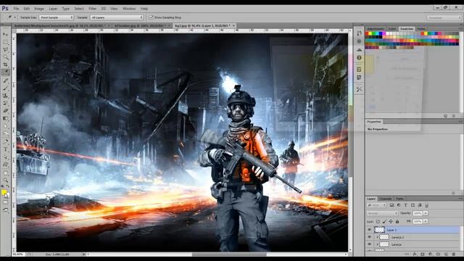Image resolution: width=464 pixels, height=261 pixels.
Task: Pick the first red swatch
Action: [x=367, y=34]
